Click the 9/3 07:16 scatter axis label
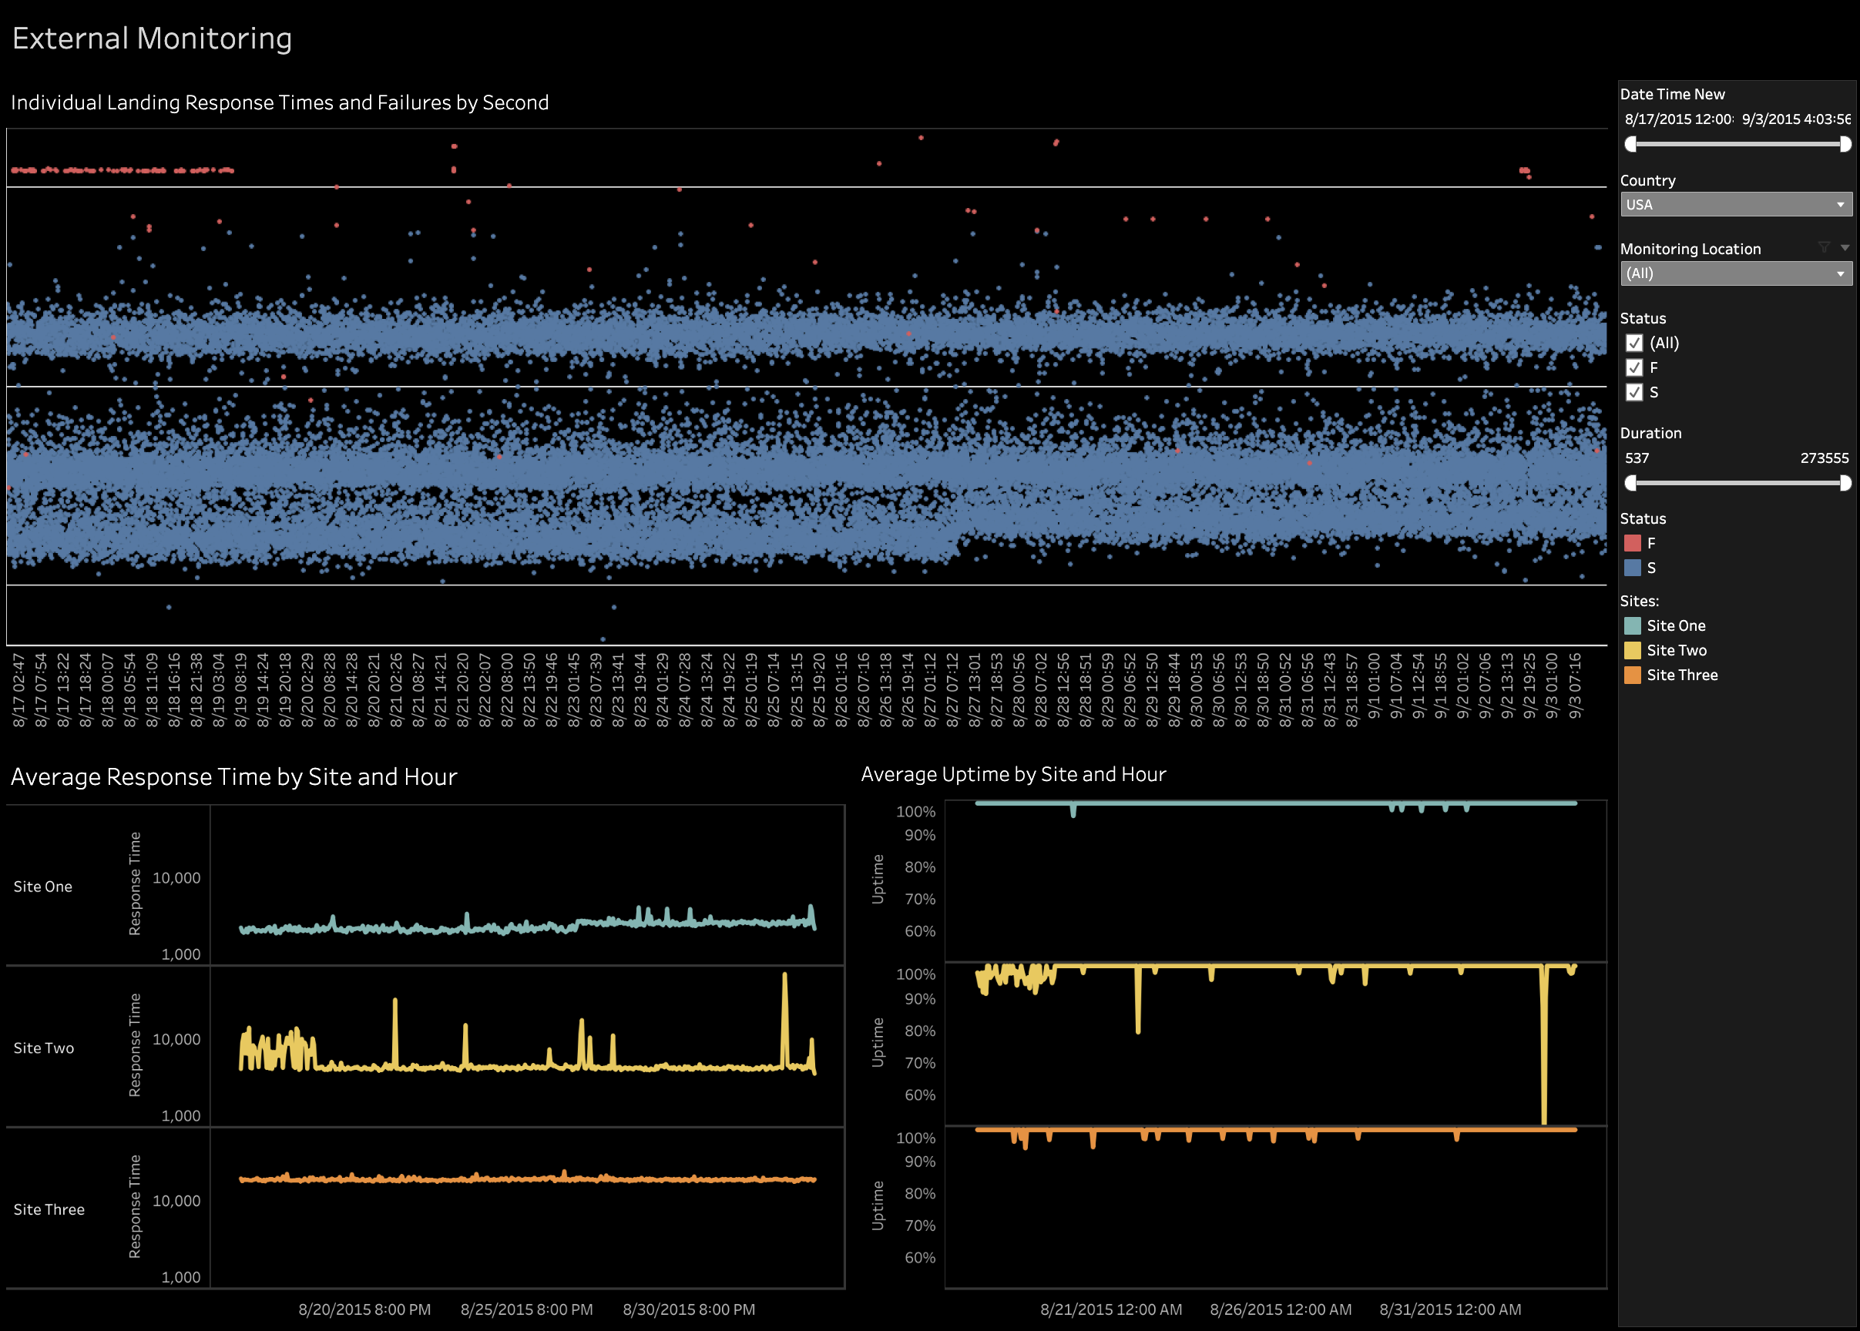Viewport: 1860px width, 1331px height. click(1575, 686)
